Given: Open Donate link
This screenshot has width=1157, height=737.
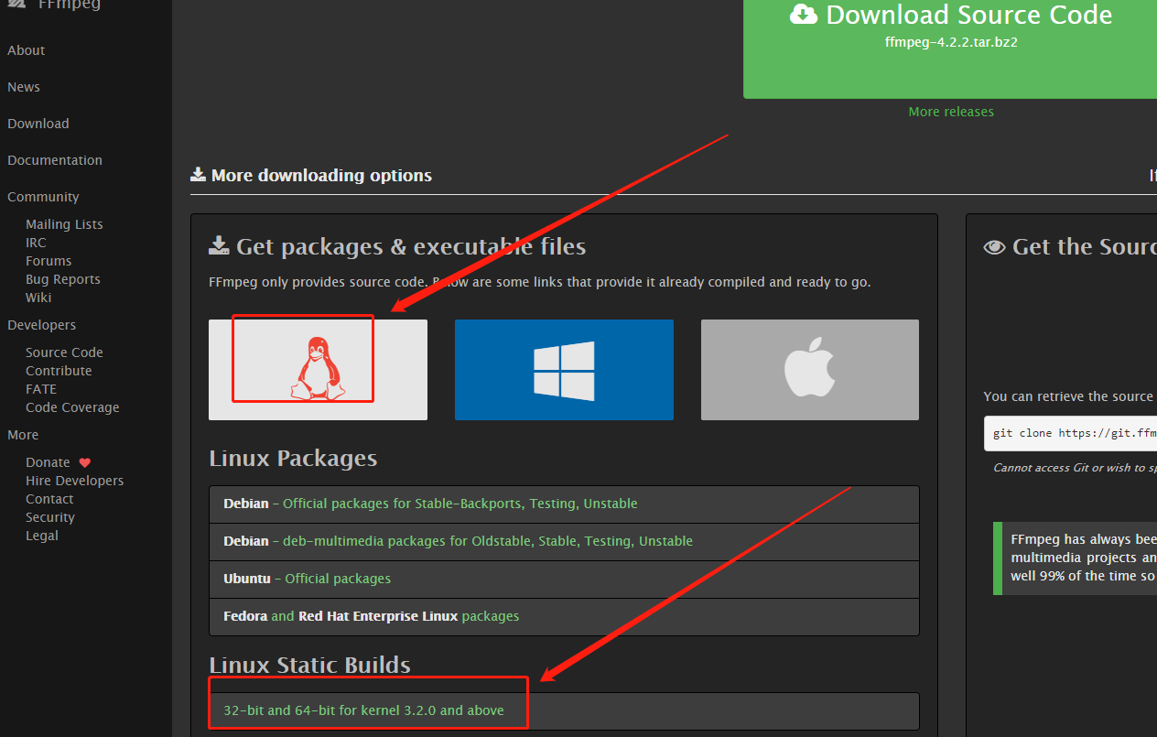Looking at the screenshot, I should tap(48, 462).
